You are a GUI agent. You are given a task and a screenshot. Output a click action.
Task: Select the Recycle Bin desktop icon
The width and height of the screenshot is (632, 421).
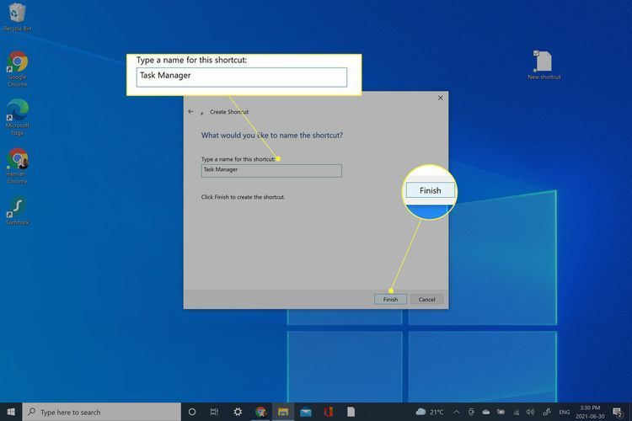point(15,15)
